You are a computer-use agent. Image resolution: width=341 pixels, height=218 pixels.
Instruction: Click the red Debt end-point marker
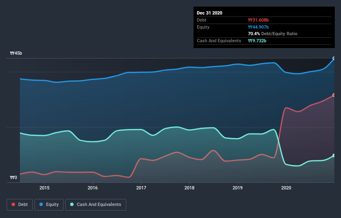(334, 95)
